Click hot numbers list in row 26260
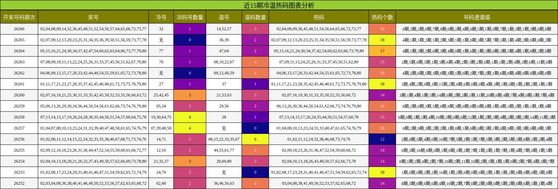Screen dimensions: 558x189 coord(319,95)
